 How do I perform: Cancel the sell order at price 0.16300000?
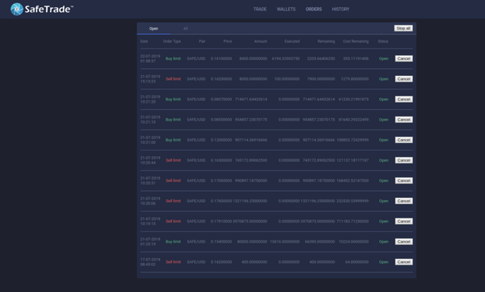(403, 160)
